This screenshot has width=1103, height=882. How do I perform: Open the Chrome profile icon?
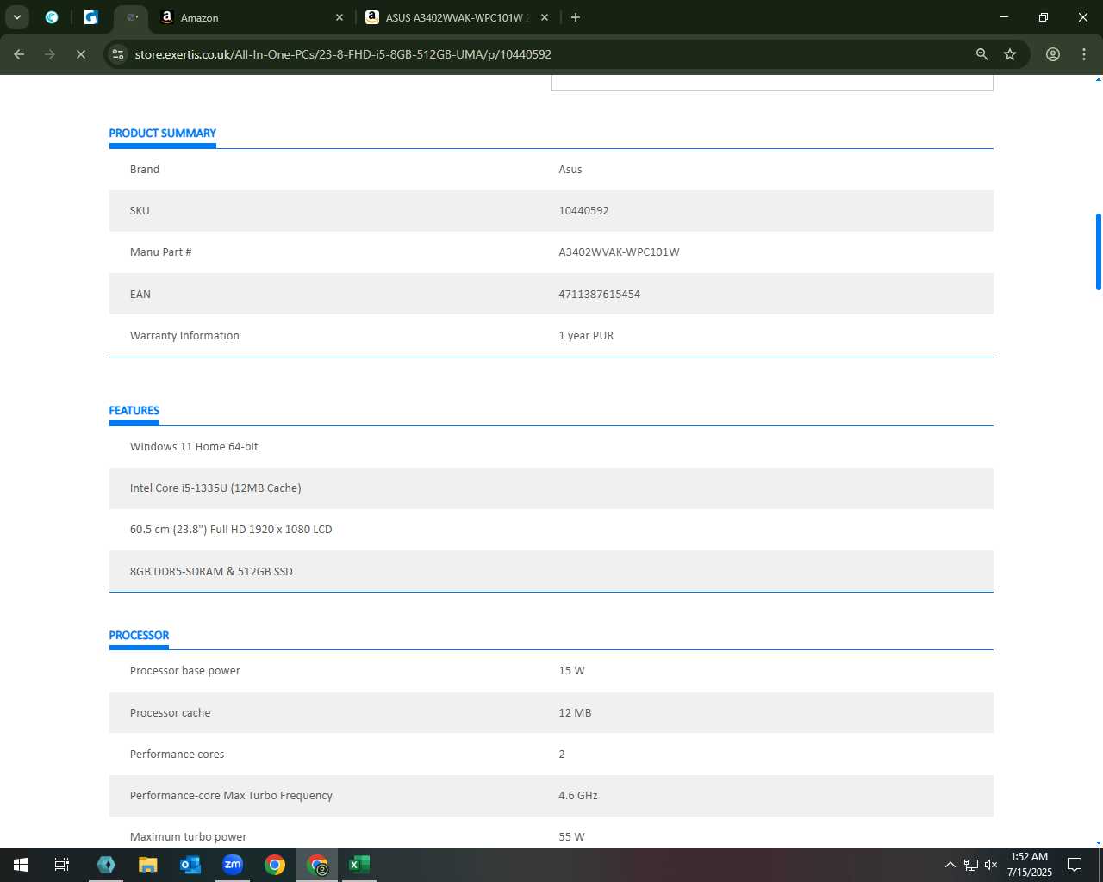click(x=1053, y=54)
